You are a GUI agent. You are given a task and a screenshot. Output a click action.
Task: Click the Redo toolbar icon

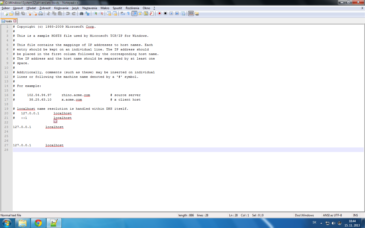pyautogui.click(x=74, y=13)
